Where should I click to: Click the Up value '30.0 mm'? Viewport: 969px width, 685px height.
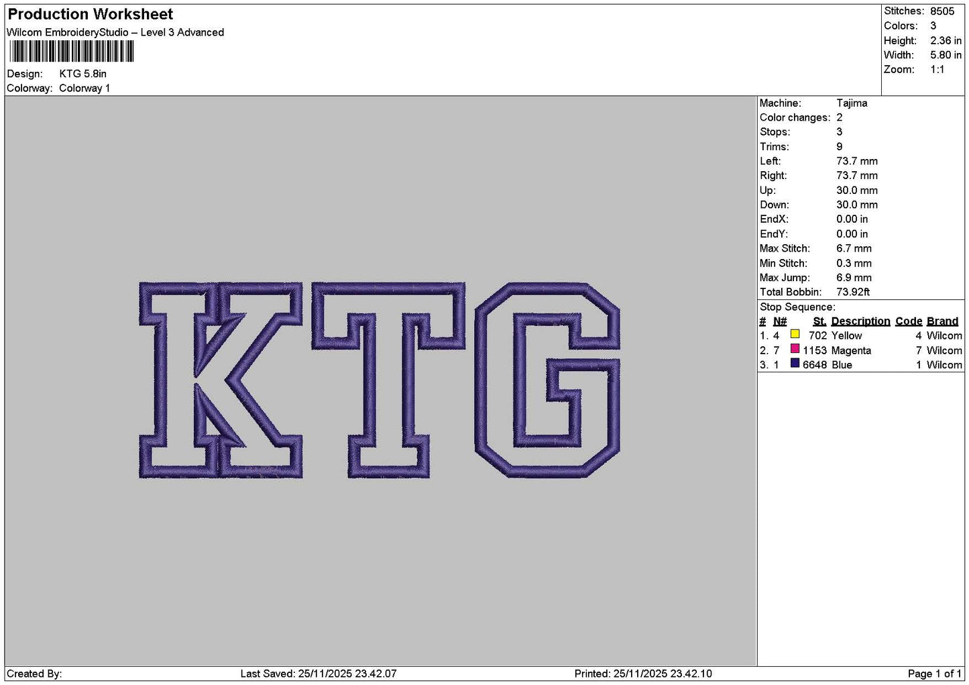click(x=857, y=191)
